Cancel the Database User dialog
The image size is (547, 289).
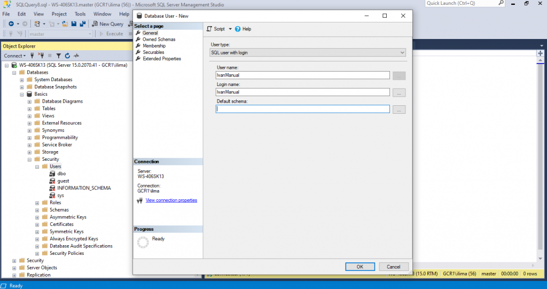point(394,267)
